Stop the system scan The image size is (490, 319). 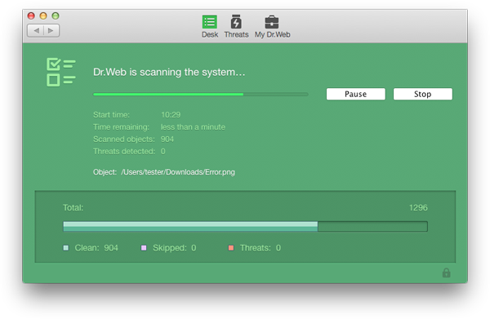click(422, 94)
